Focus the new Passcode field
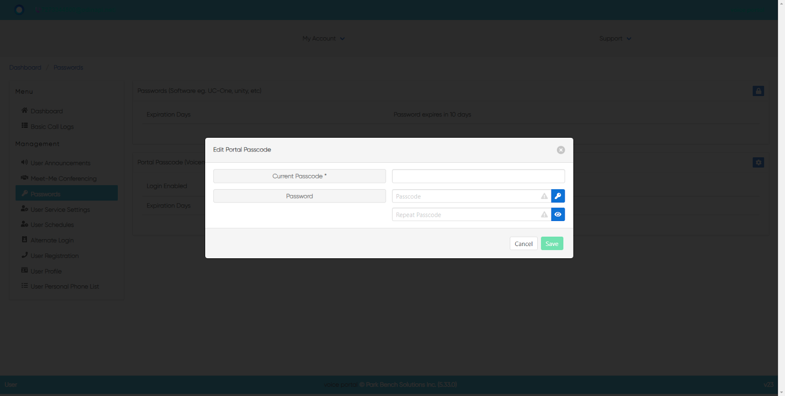This screenshot has height=396, width=785. pyautogui.click(x=471, y=196)
